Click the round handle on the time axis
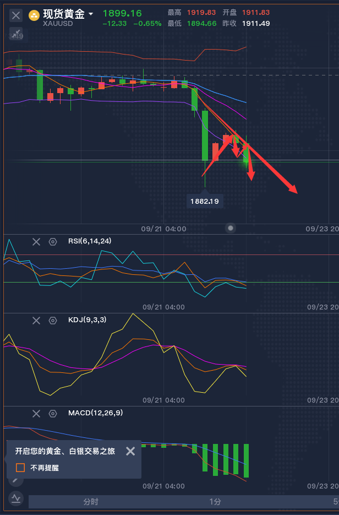The image size is (339, 515). pos(231,228)
